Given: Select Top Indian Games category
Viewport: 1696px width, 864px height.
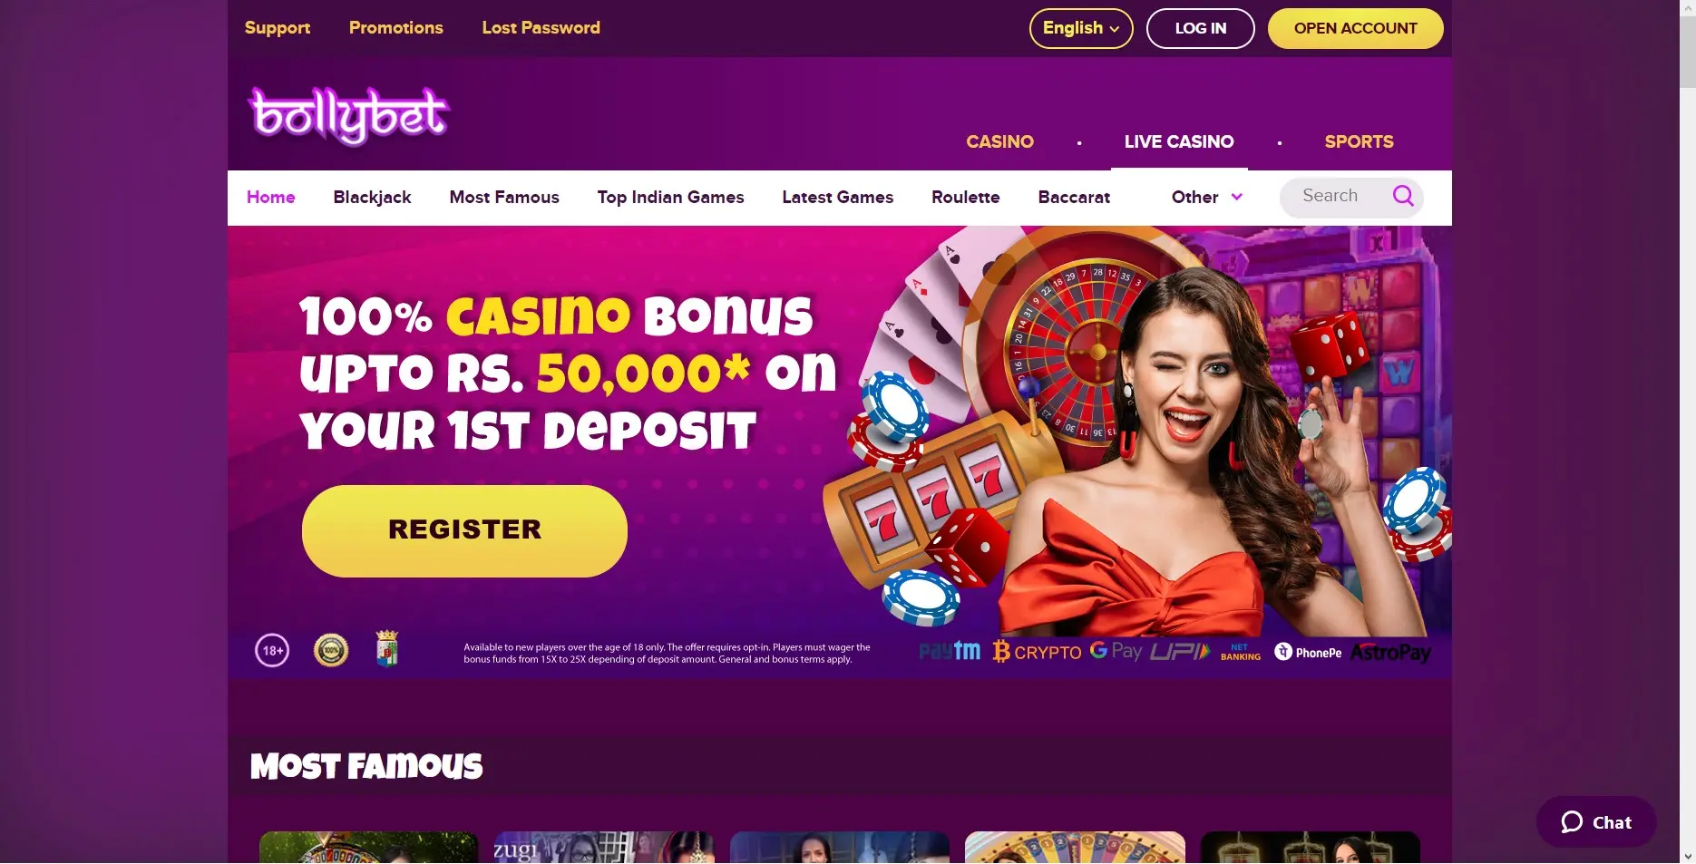Looking at the screenshot, I should pyautogui.click(x=670, y=197).
